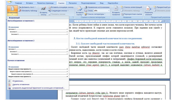This screenshot has height=100, width=178.
Task: Click the Встроенный gallery header
Action: [38, 18]
